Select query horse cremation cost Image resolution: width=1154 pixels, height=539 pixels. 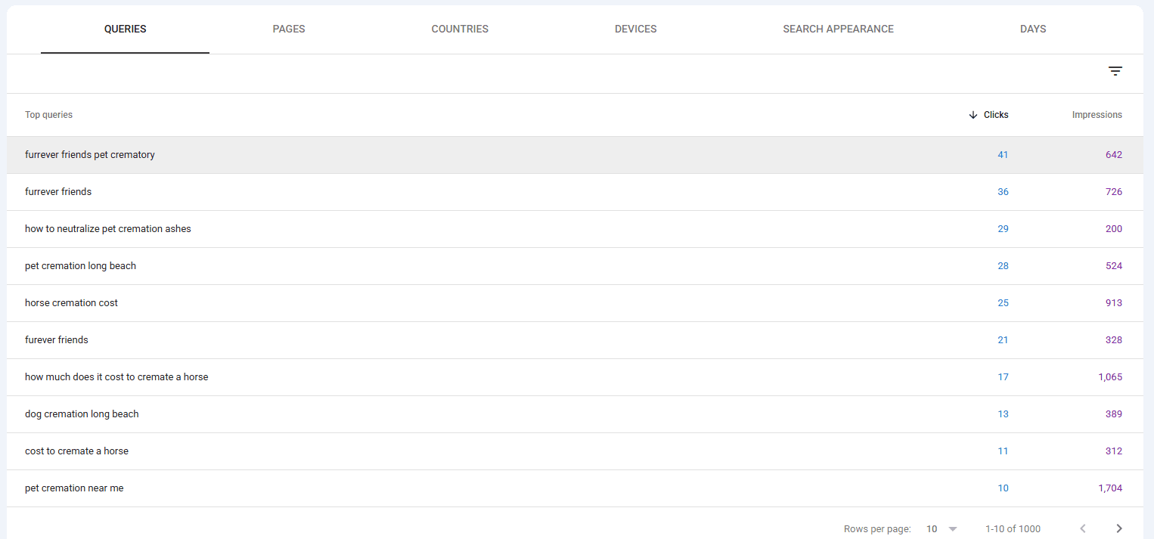point(71,303)
